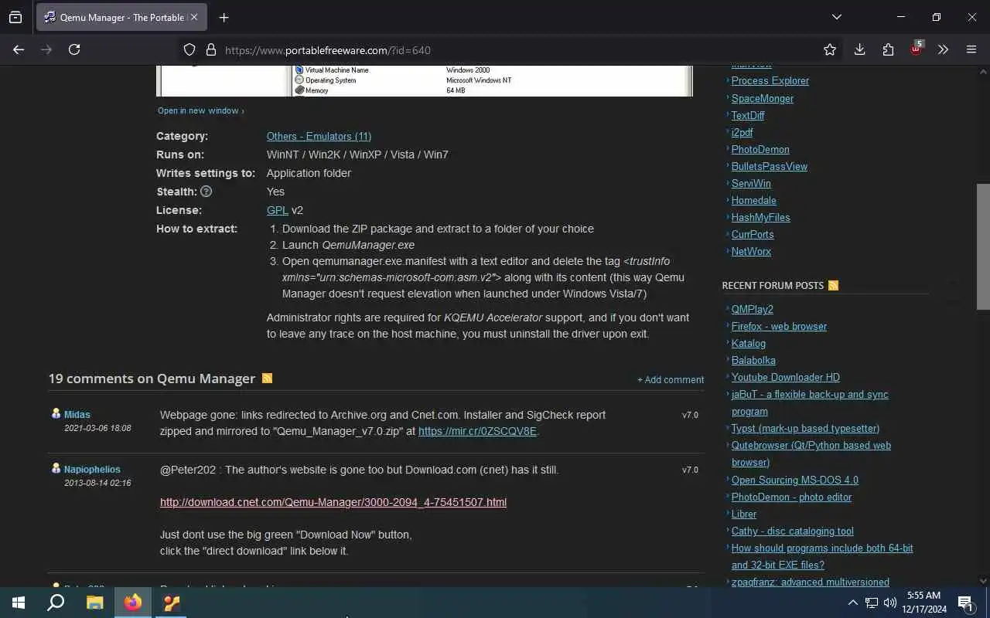The height and width of the screenshot is (618, 990).
Task: Click the page vertical scrollbar thumb
Action: [983, 246]
